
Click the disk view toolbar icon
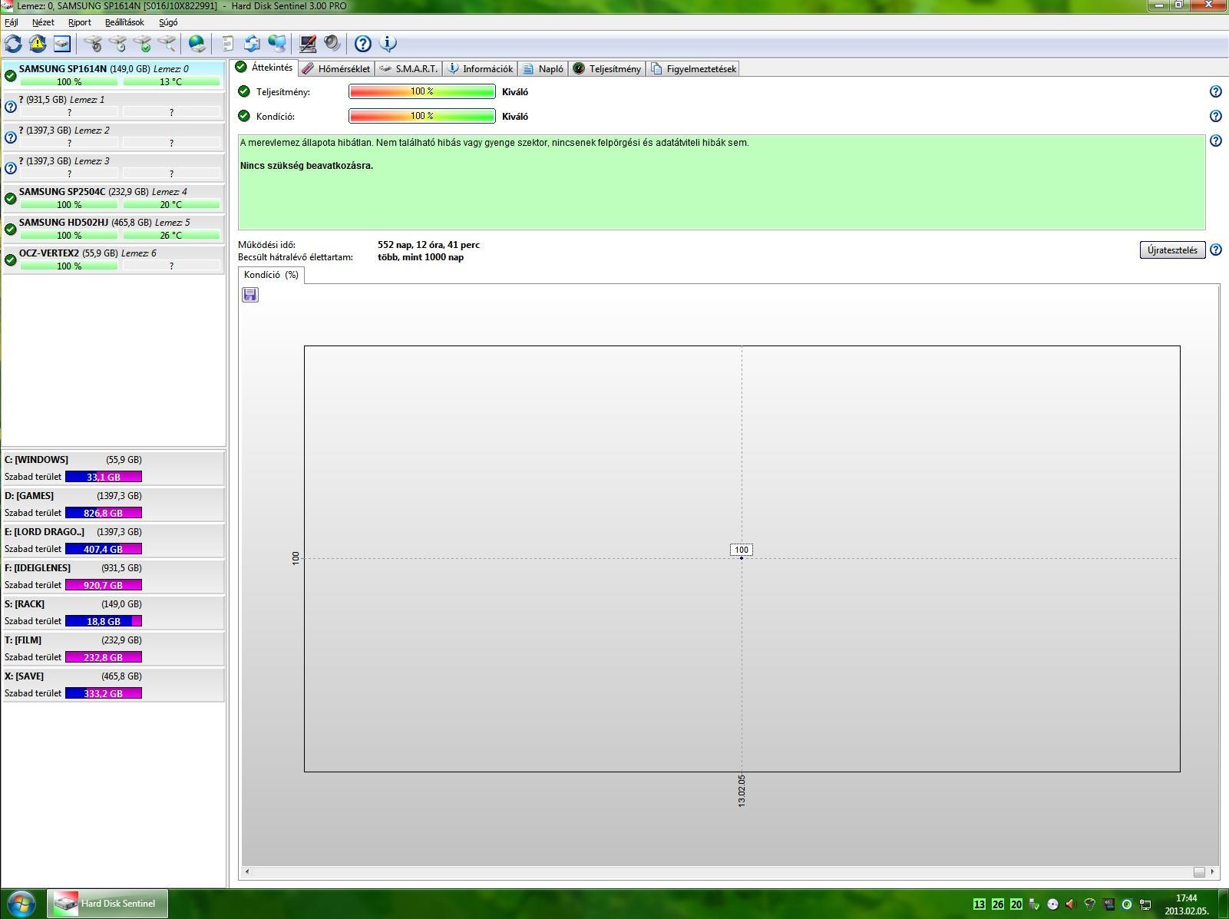(x=62, y=44)
